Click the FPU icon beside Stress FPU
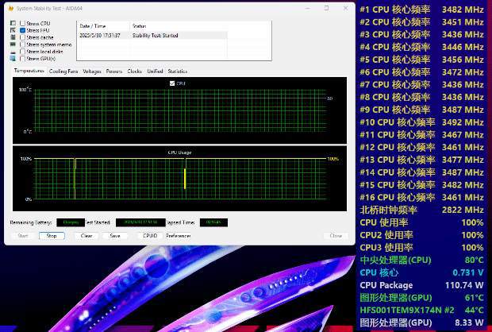This screenshot has height=332, width=492. click(13, 30)
